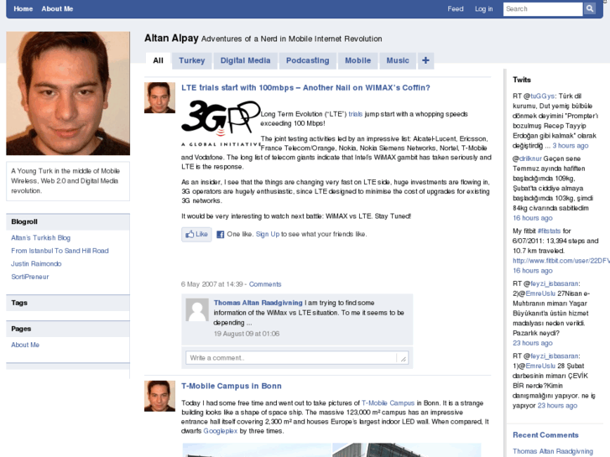Viewport: 610px width, 457px height.
Task: Open Justin Raimondo blogroll link
Action: [x=36, y=263]
